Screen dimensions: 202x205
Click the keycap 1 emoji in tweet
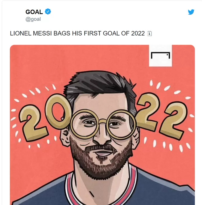pos(150,34)
